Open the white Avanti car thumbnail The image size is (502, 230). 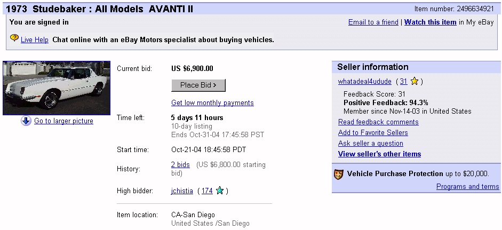(57, 88)
